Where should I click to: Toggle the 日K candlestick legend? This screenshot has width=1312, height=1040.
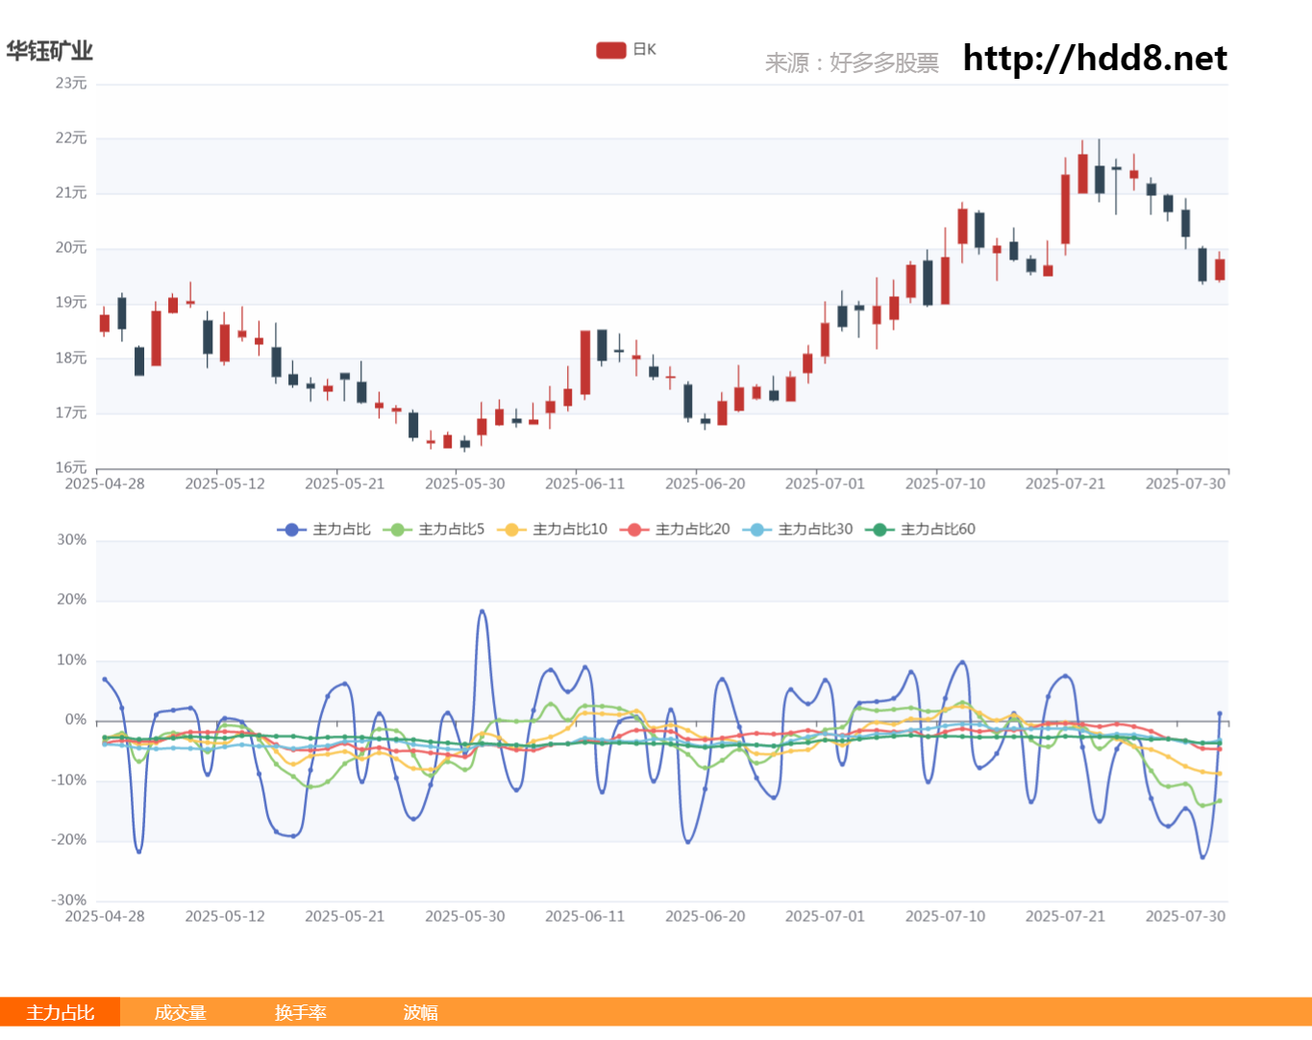coord(626,50)
